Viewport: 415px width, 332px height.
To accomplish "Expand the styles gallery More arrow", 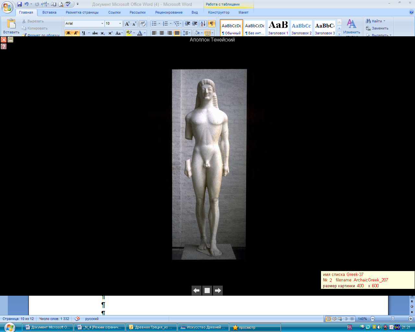I will (339, 34).
